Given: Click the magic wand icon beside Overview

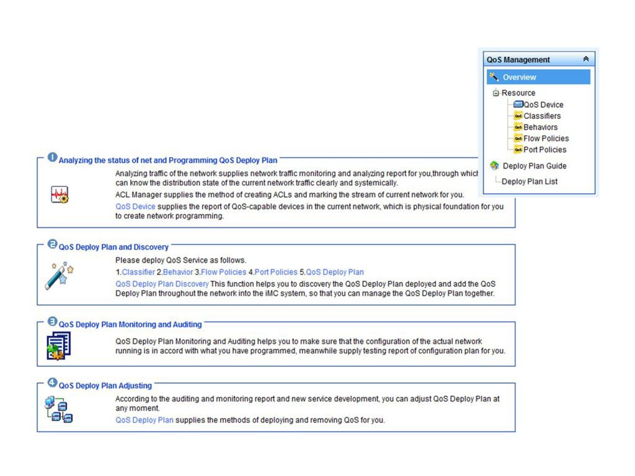Looking at the screenshot, I should (494, 77).
